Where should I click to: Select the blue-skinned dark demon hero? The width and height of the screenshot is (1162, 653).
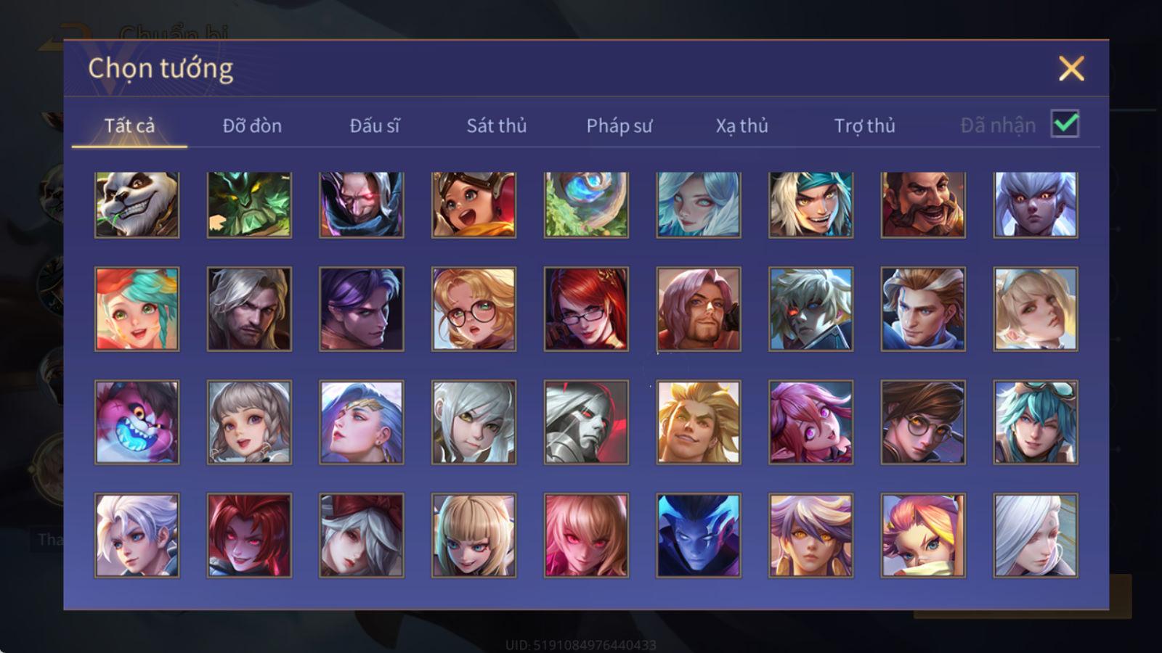[699, 535]
